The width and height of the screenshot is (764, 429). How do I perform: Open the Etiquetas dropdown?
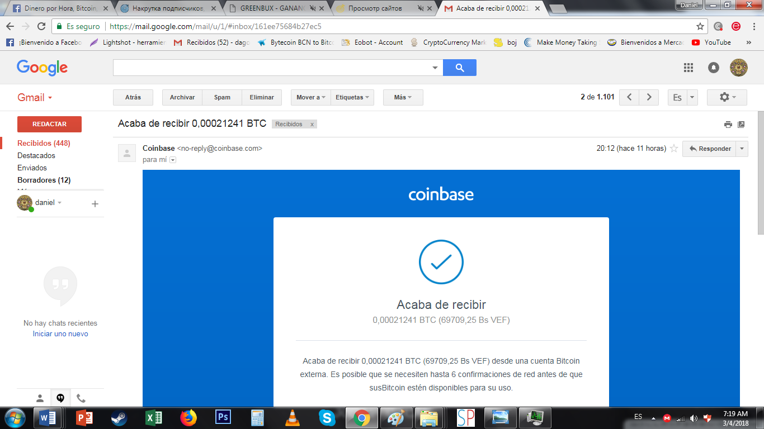coord(352,97)
